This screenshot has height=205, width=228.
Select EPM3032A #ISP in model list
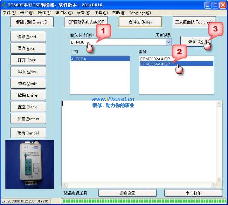(155, 59)
